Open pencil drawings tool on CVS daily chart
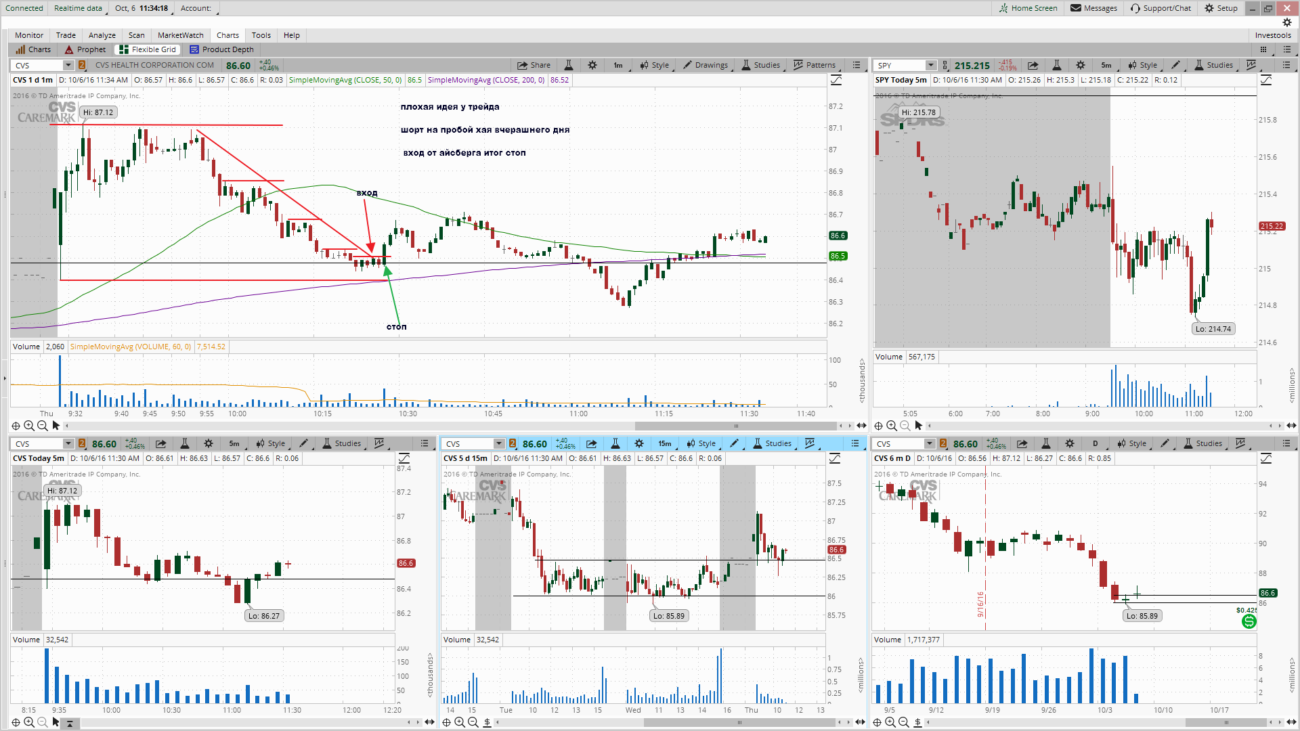This screenshot has width=1300, height=731. pyautogui.click(x=1165, y=443)
